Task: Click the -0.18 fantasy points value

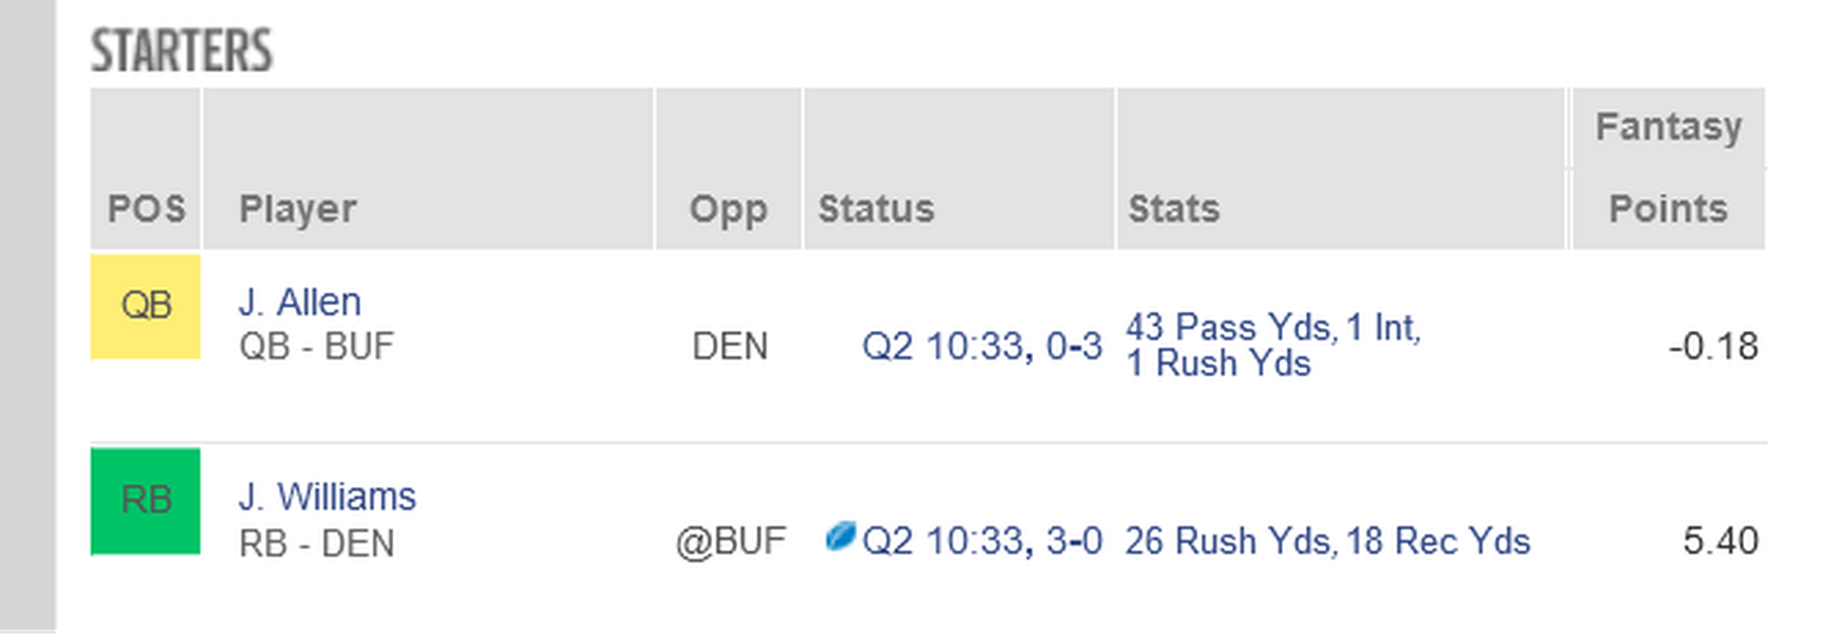Action: point(1714,346)
